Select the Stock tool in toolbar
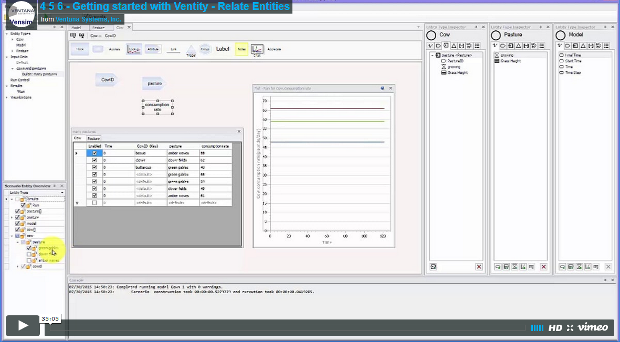620x342 pixels. (x=80, y=49)
